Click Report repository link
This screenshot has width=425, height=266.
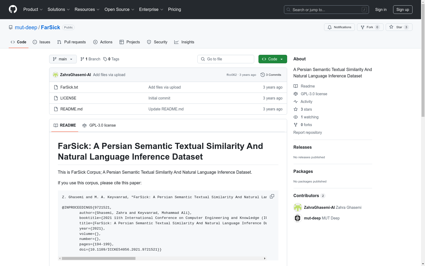coord(308,132)
